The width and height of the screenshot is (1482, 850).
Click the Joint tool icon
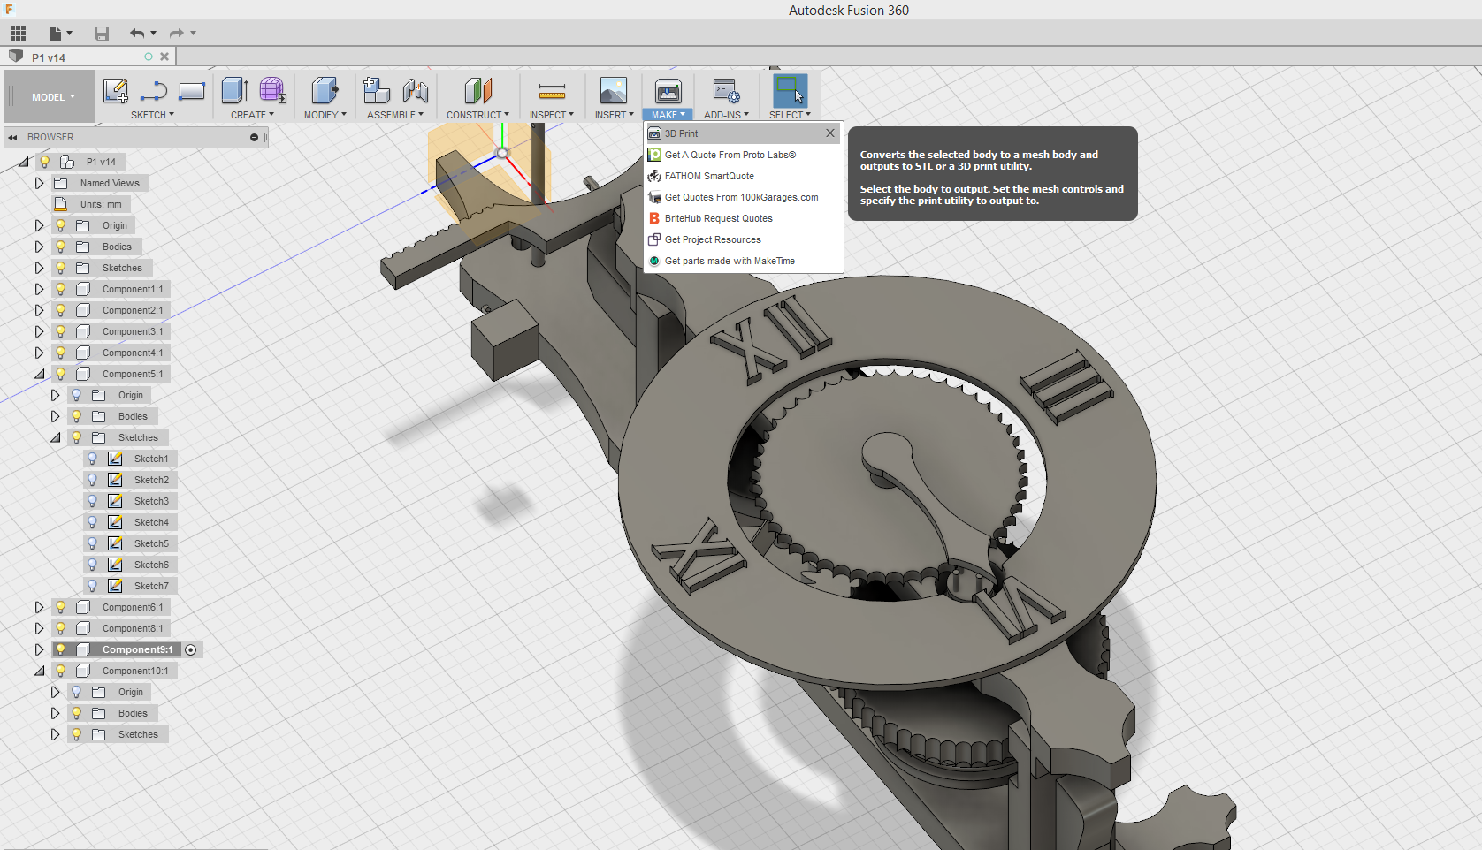point(415,90)
